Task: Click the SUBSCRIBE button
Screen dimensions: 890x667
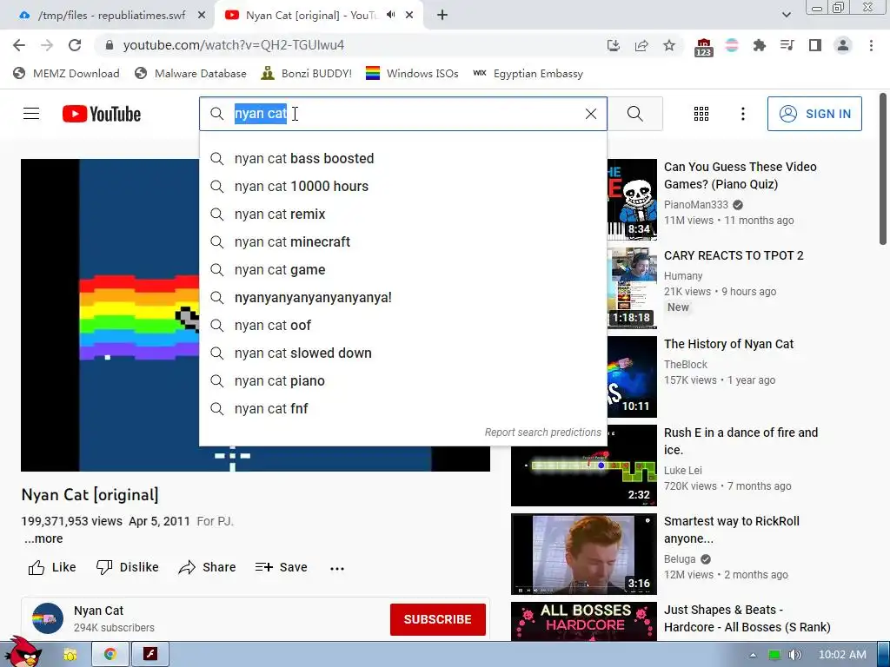Action: tap(438, 619)
